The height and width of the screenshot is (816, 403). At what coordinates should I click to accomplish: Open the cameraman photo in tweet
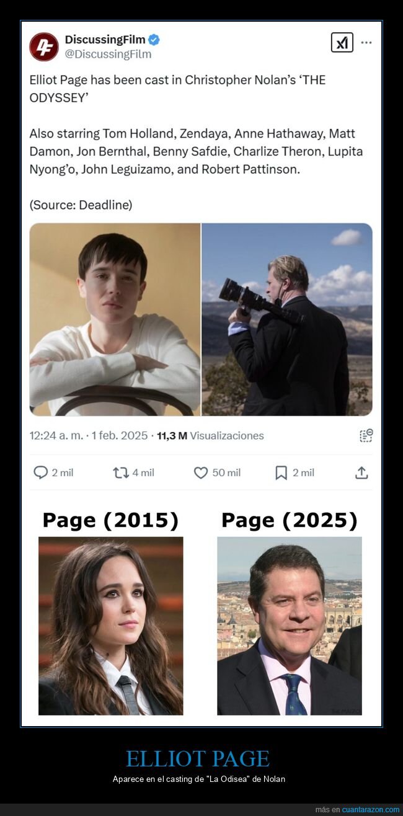[287, 319]
